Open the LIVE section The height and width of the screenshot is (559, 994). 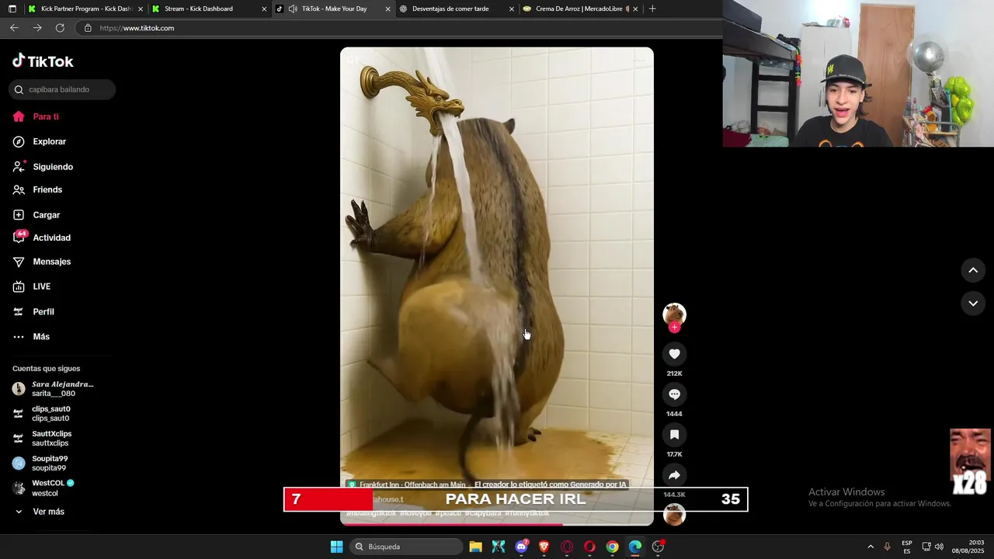coord(32,286)
